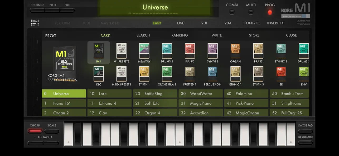Open the OSC tab
Viewport: 339px width, 156px height.
pyautogui.click(x=181, y=23)
